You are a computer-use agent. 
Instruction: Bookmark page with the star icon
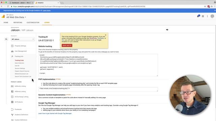pos(205,6)
